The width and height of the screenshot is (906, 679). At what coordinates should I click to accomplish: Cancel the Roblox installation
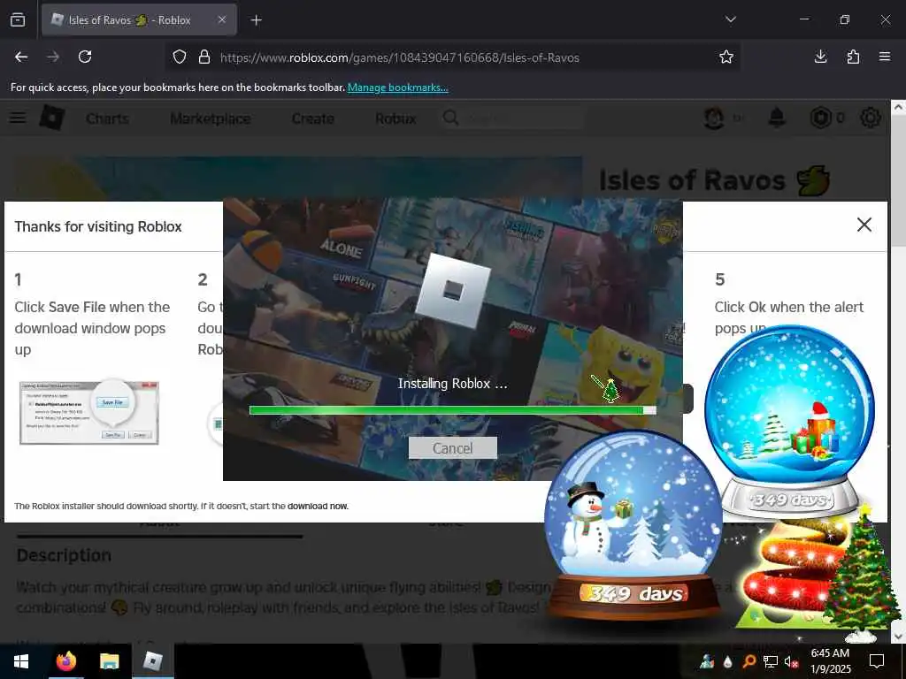pos(452,448)
